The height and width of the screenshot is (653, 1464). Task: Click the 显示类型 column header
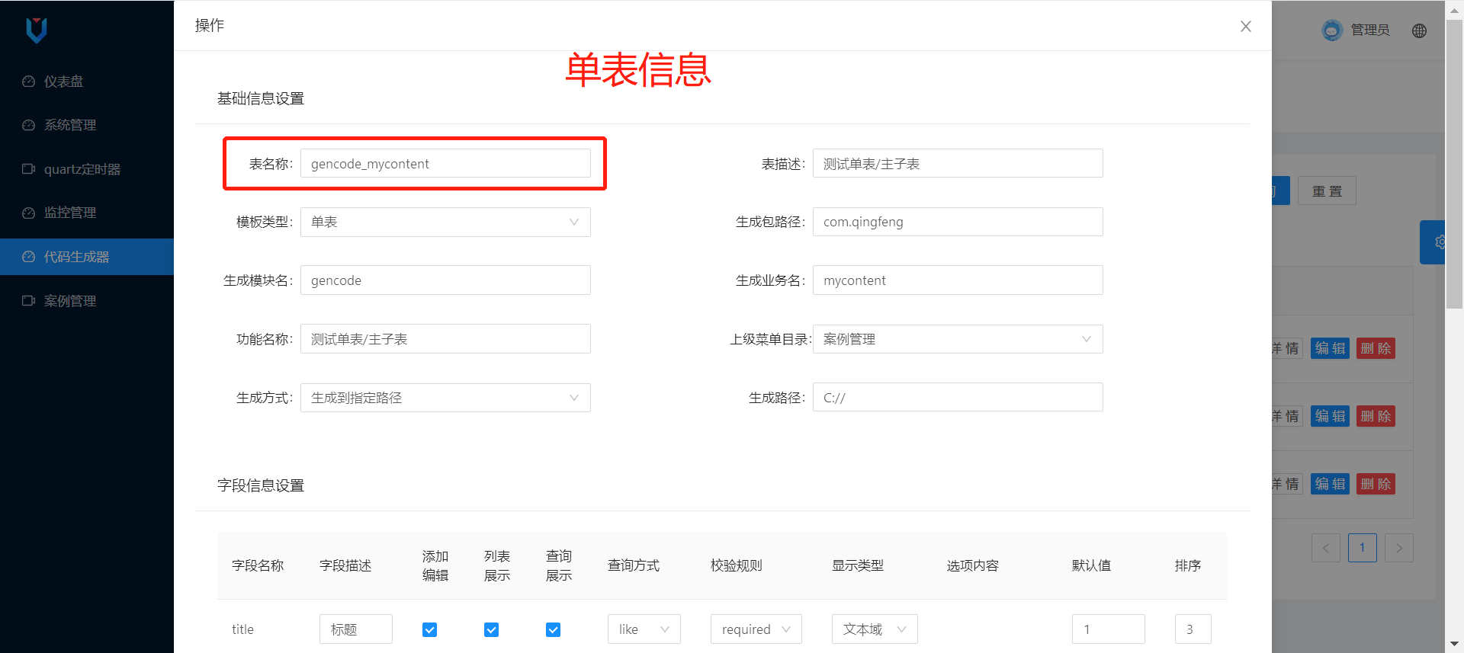click(858, 565)
